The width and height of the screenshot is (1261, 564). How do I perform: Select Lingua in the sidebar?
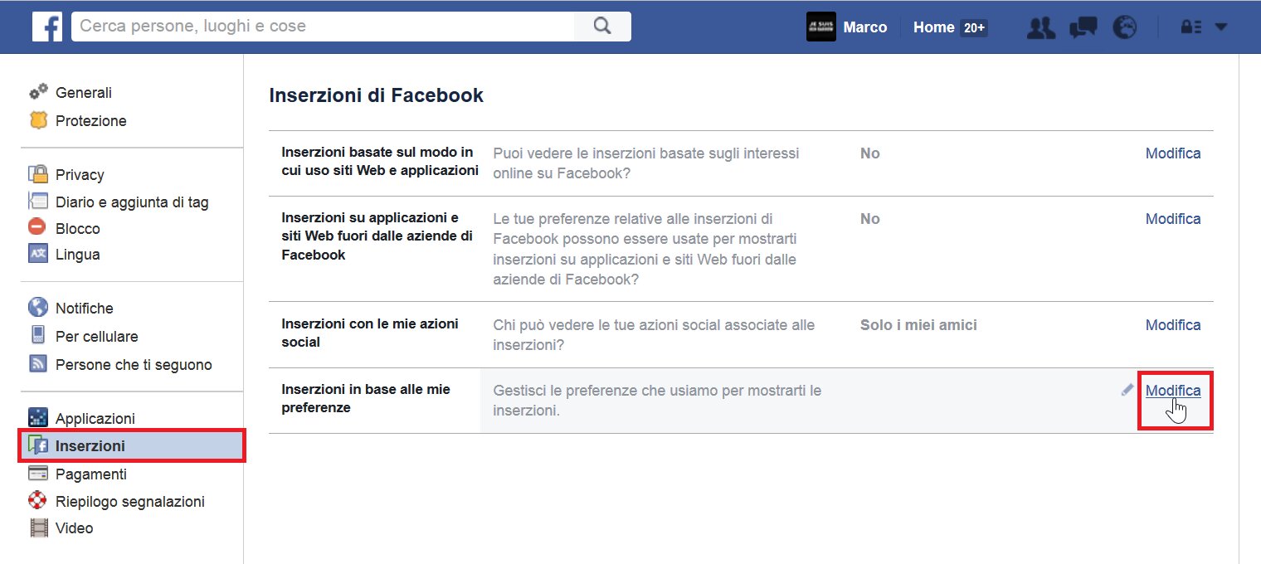[x=78, y=255]
